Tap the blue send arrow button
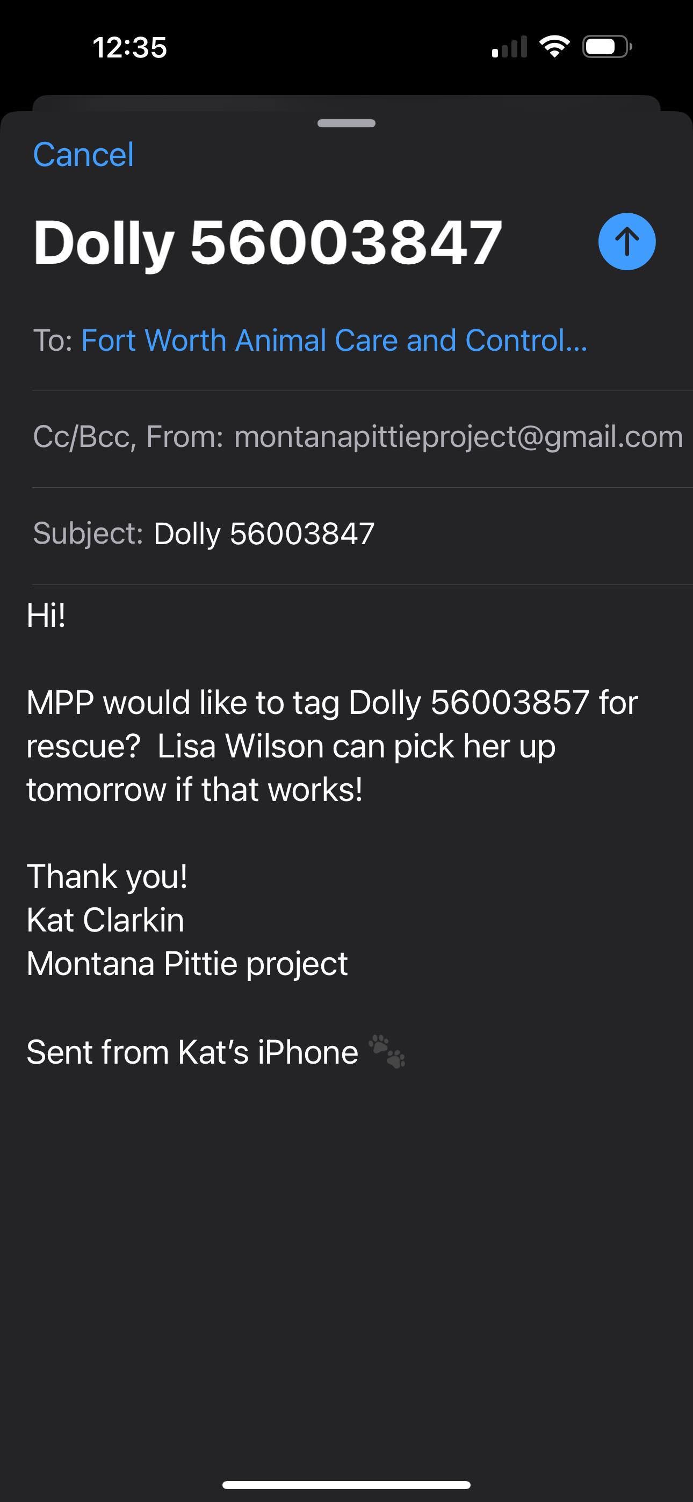The image size is (693, 1502). coord(626,241)
